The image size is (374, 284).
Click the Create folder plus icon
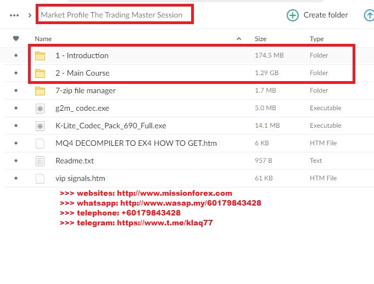click(292, 15)
